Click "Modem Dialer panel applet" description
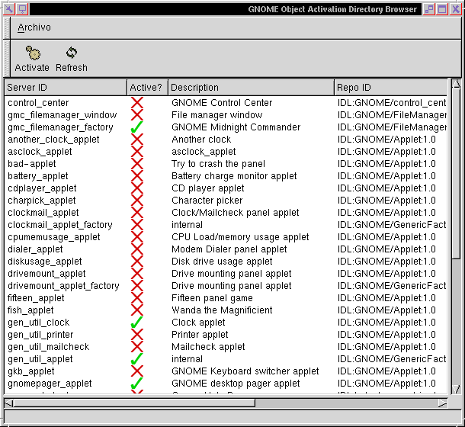 [229, 249]
